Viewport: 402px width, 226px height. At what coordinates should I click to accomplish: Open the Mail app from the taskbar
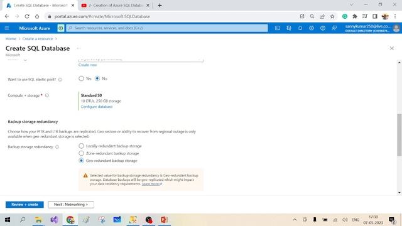[117, 220]
